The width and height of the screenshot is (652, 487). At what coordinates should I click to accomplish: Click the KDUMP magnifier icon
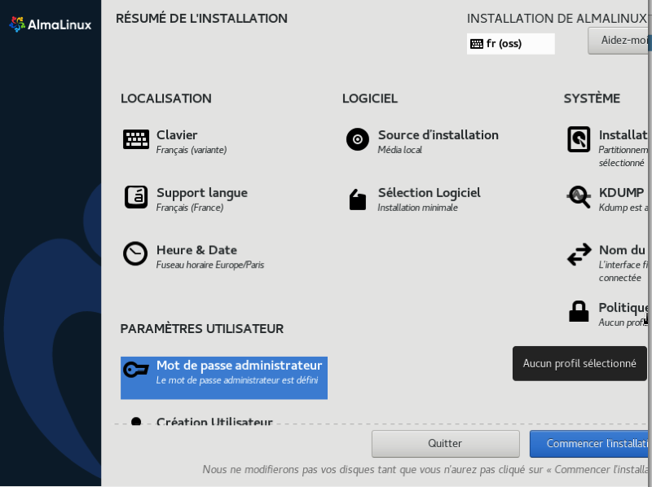pyautogui.click(x=579, y=197)
